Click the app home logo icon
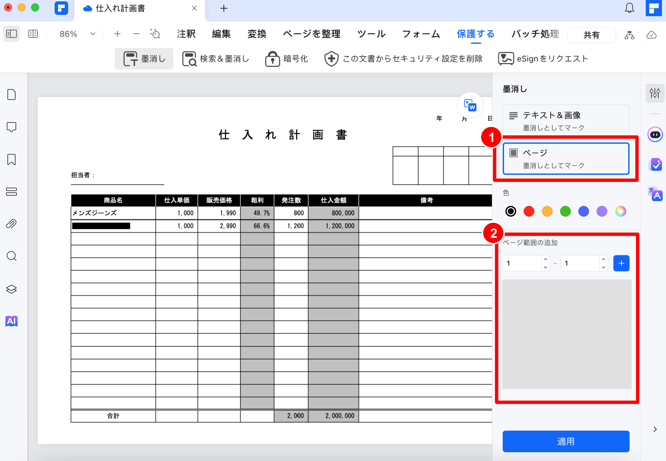 point(61,8)
